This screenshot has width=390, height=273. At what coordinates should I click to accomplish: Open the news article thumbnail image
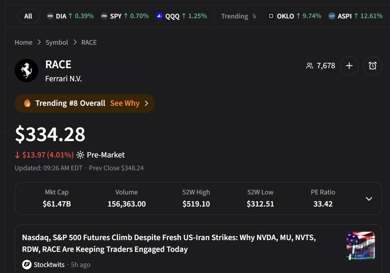361,245
